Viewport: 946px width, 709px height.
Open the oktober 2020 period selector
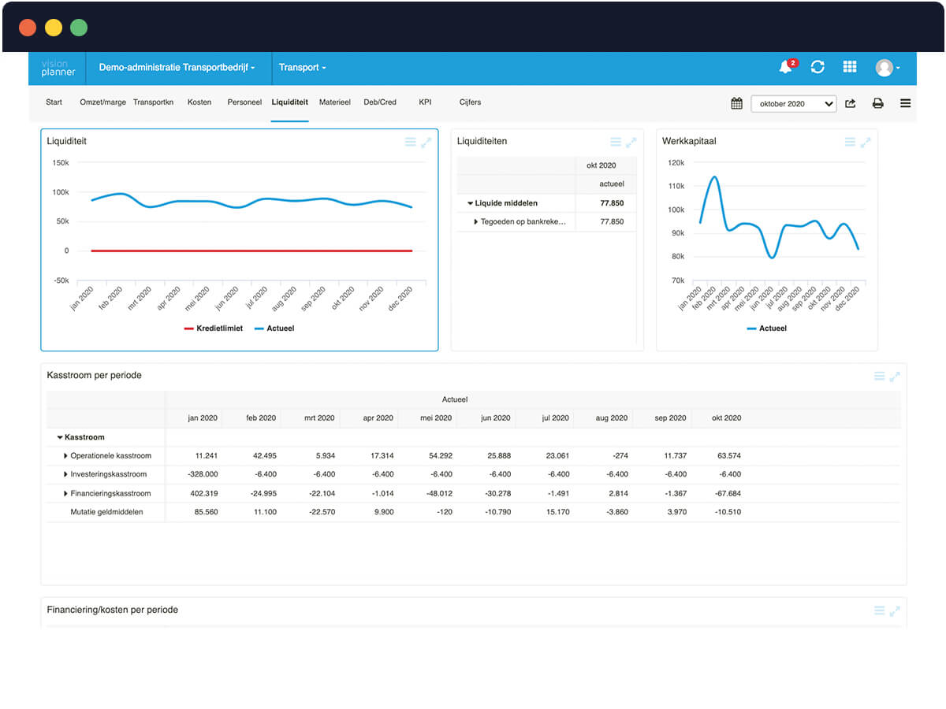(x=793, y=103)
